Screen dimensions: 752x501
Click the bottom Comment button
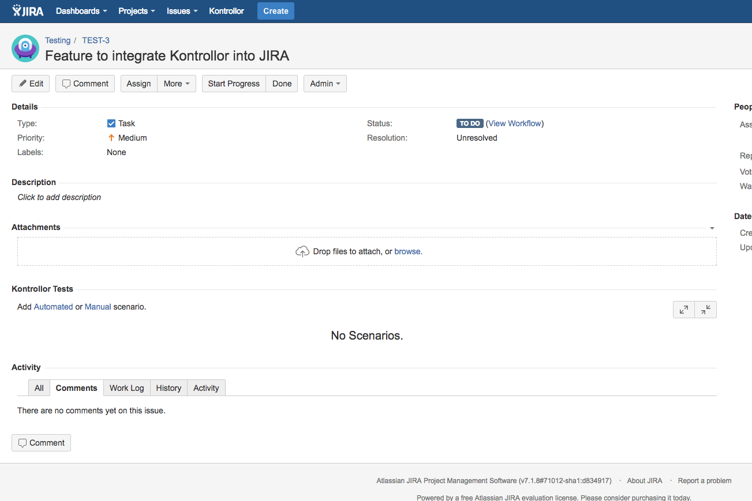(41, 443)
